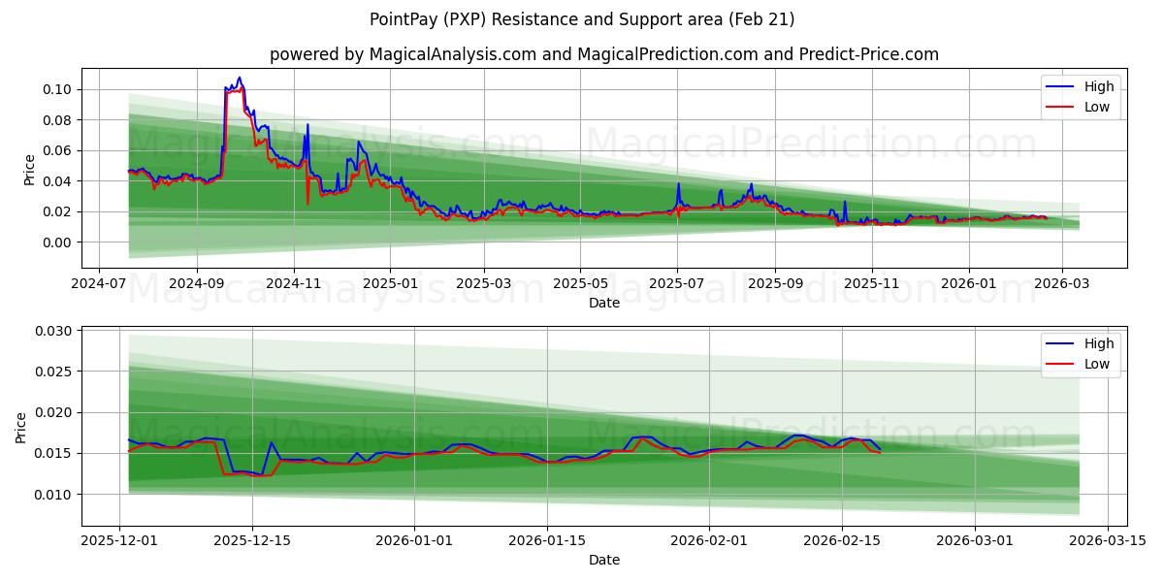Click the '0.030' y-axis tick on the bottom chart
The height and width of the screenshot is (582, 1164).
[55, 331]
